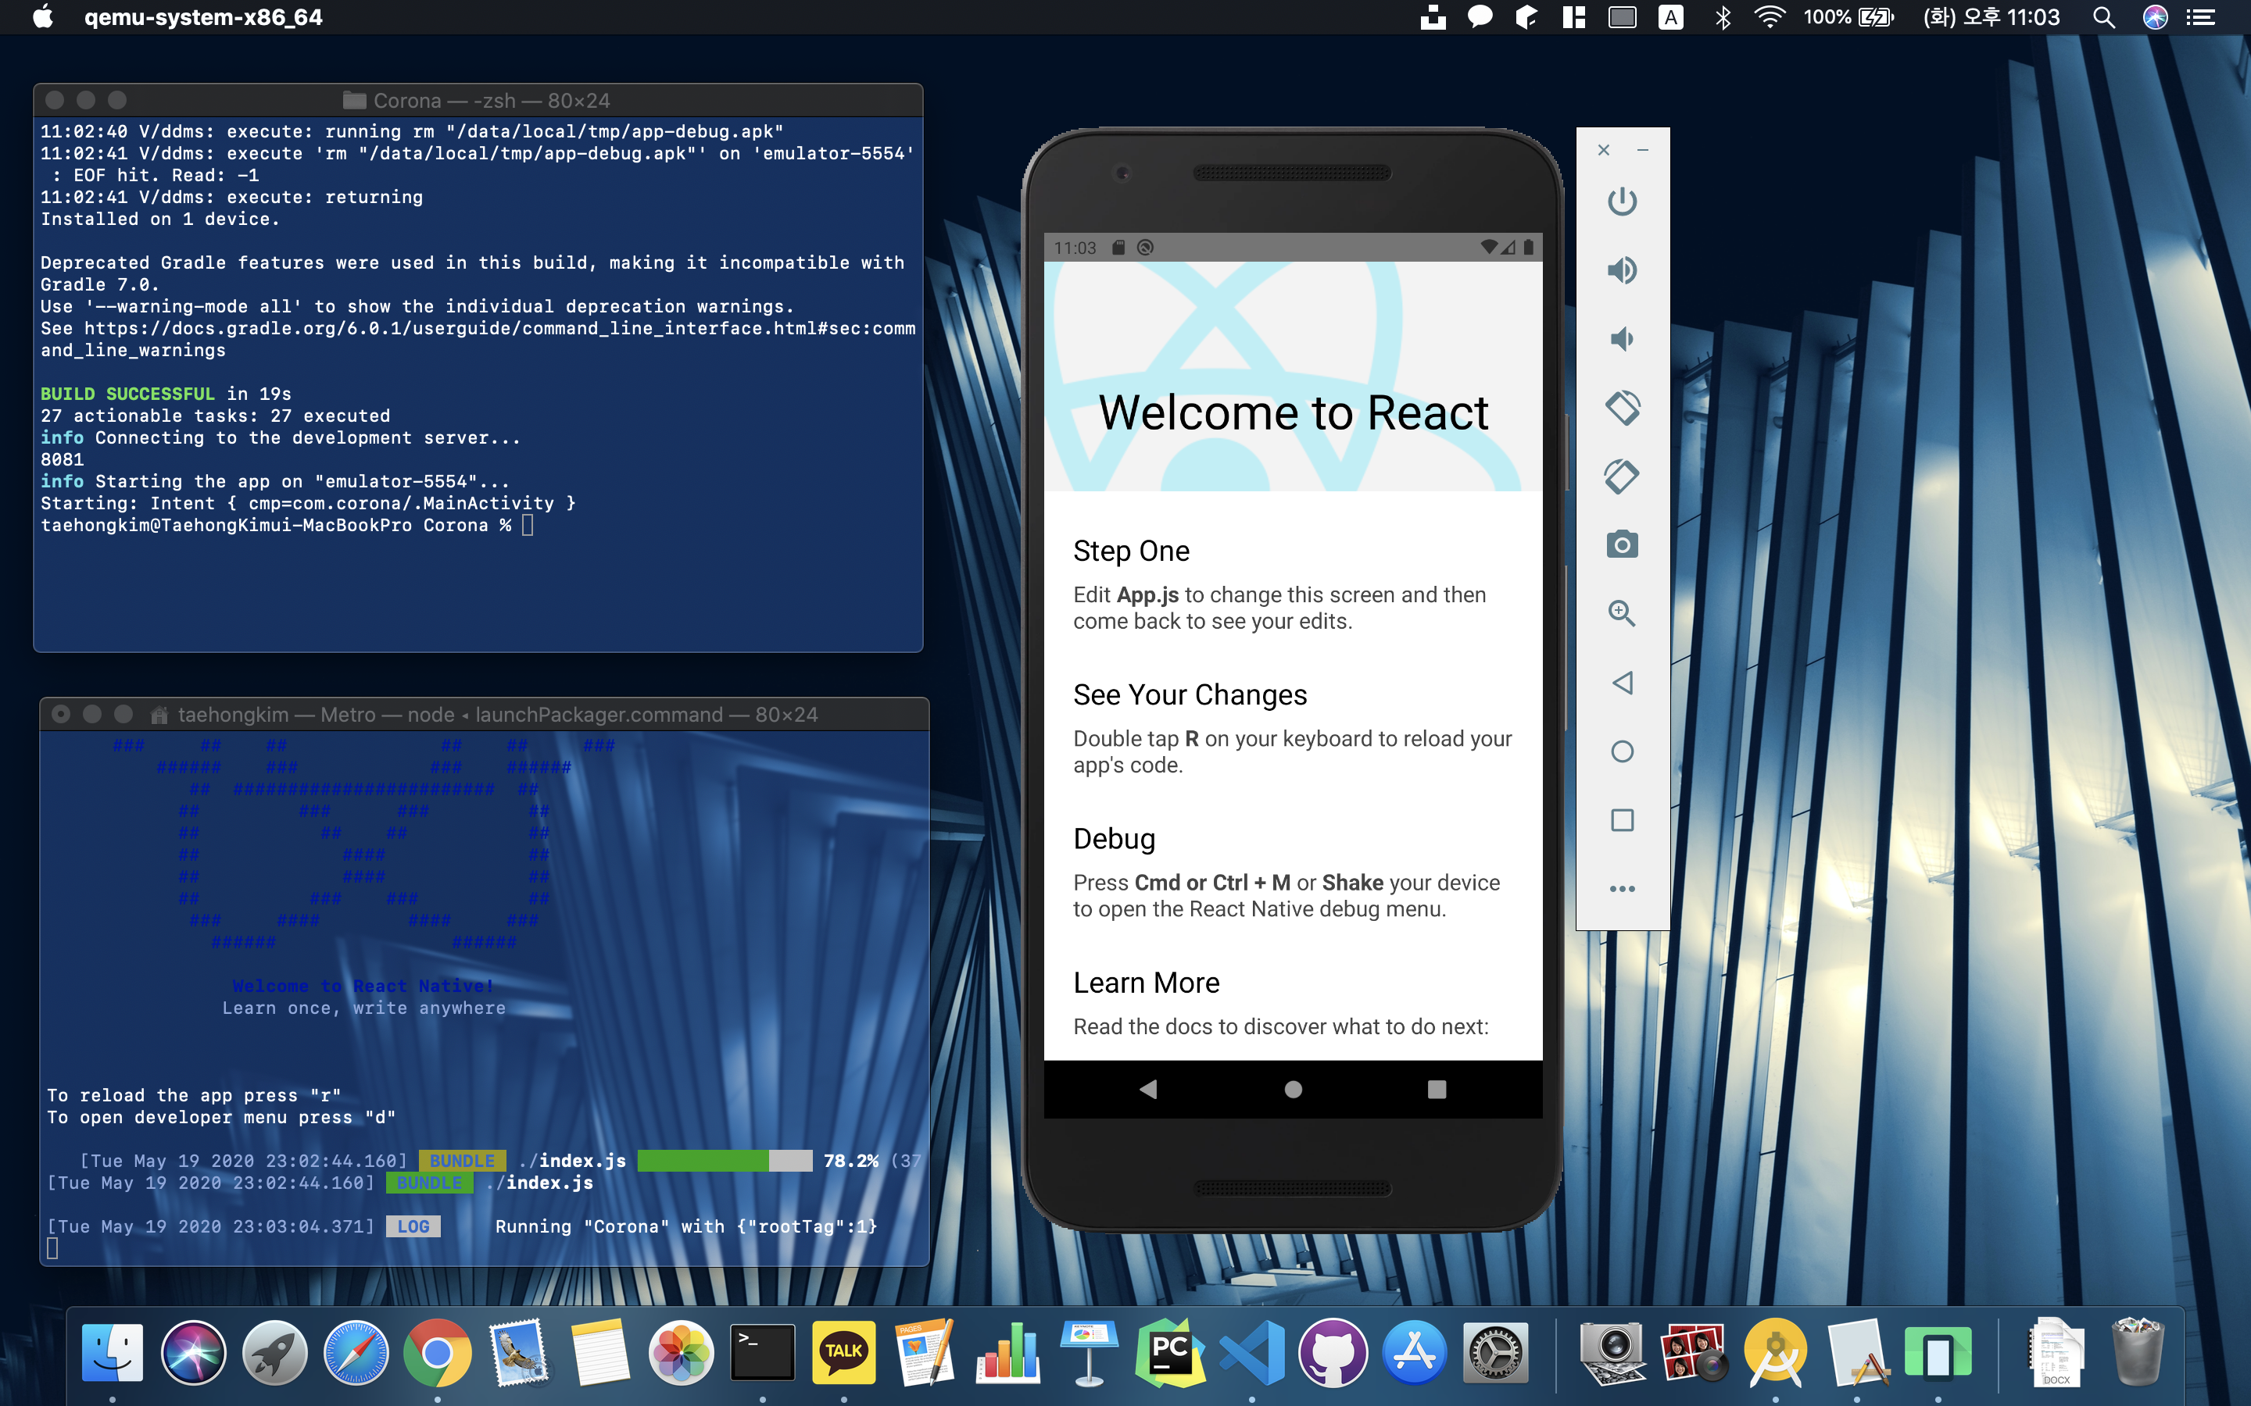
Task: Click emulator toolbar Back triangle
Action: pos(1621,683)
